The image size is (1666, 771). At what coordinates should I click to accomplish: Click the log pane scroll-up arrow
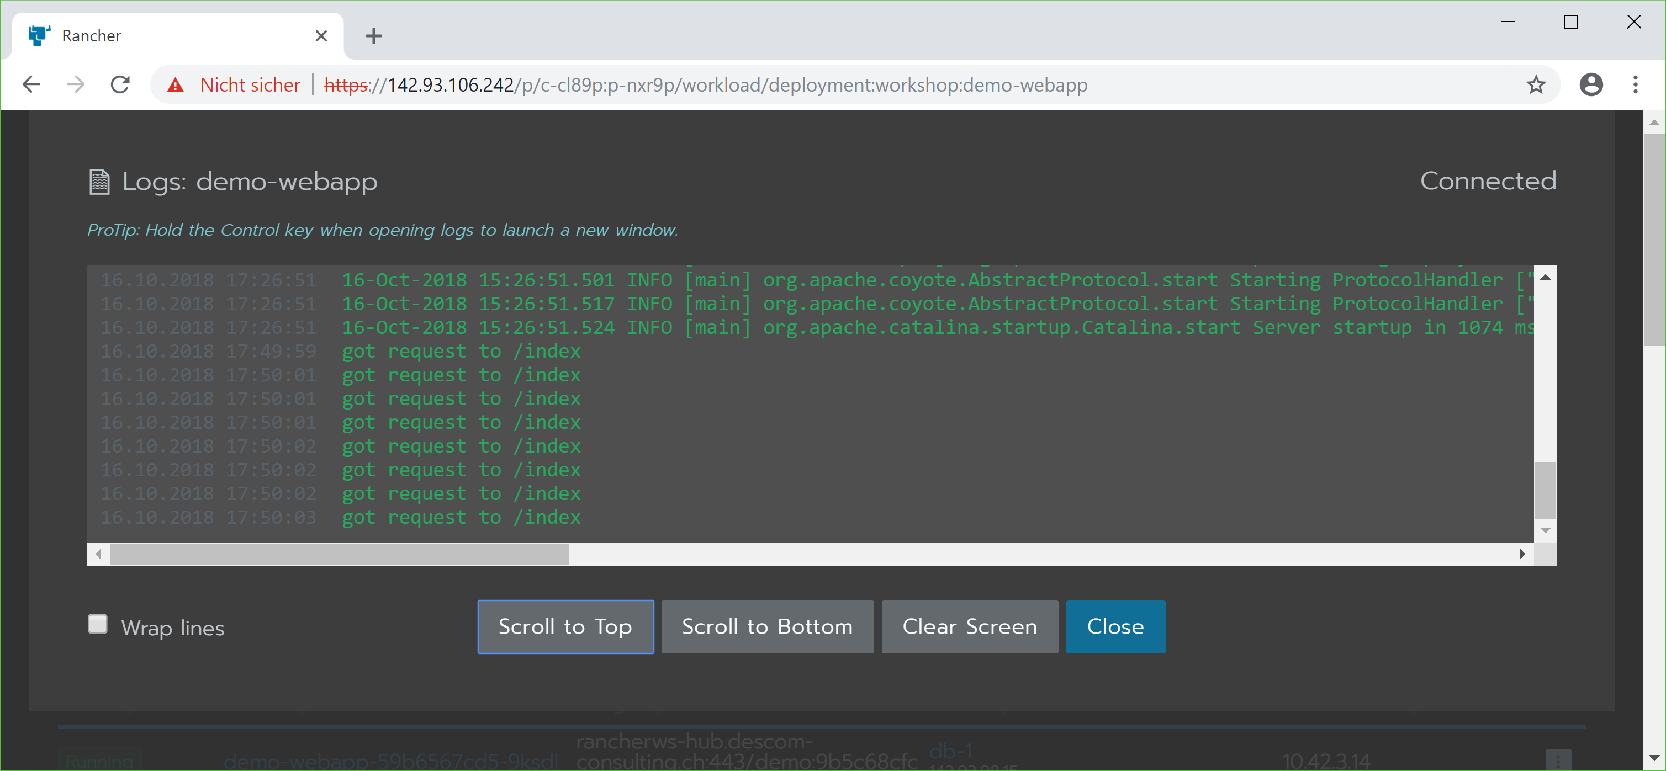1546,277
